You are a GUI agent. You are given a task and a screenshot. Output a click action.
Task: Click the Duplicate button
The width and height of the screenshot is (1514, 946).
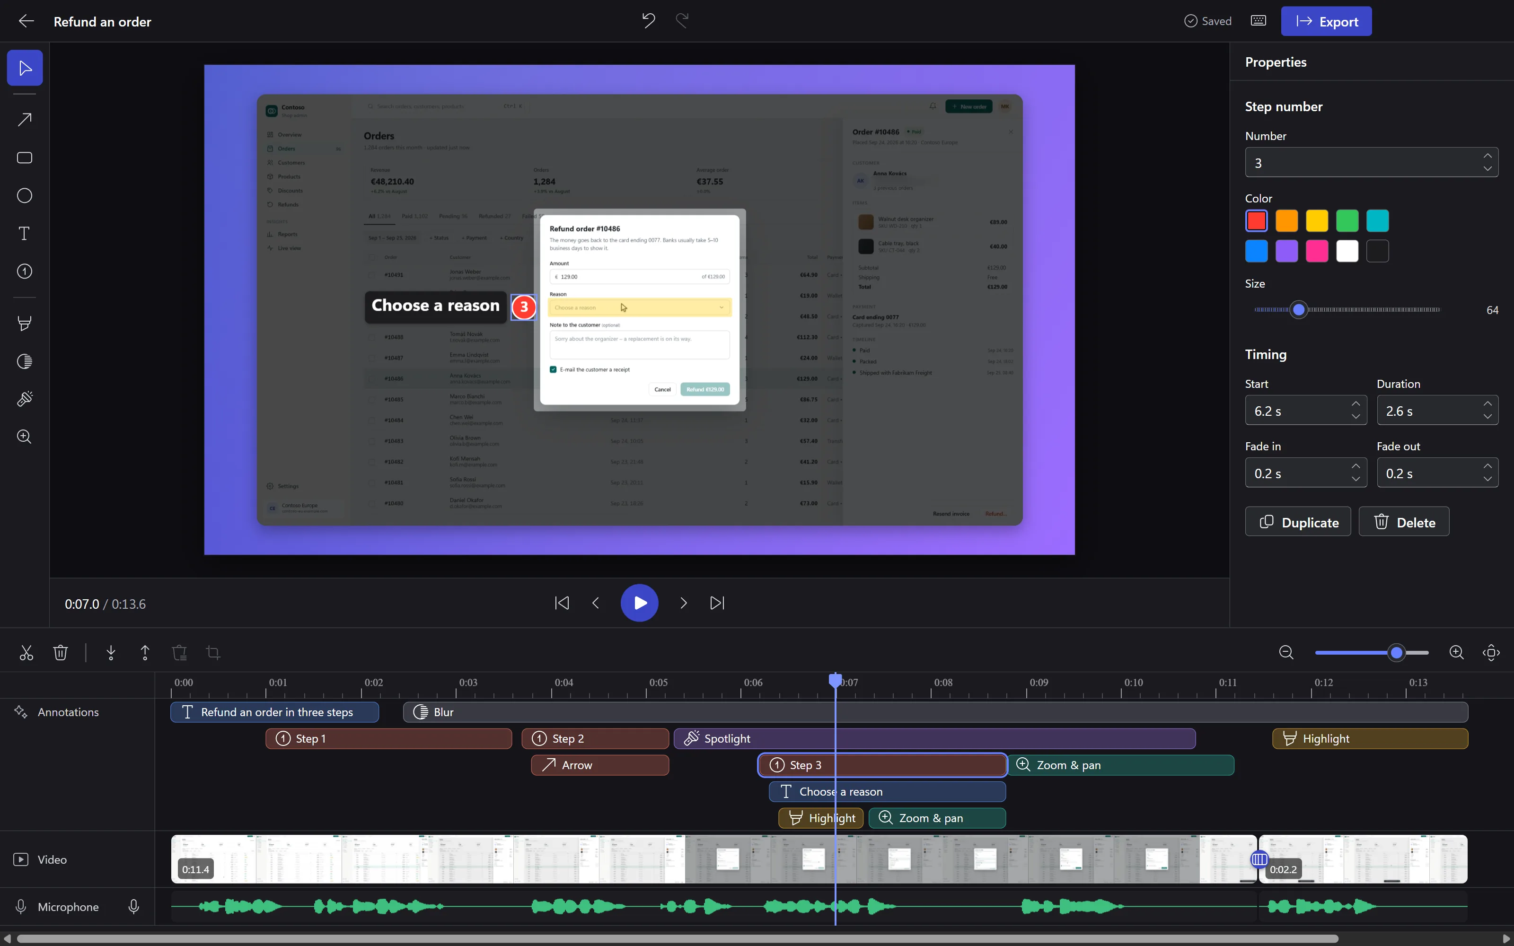click(1298, 522)
